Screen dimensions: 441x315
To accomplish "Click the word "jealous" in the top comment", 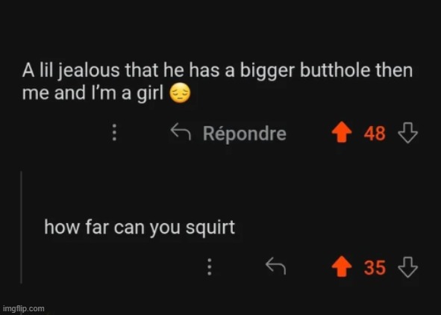I will point(90,71).
